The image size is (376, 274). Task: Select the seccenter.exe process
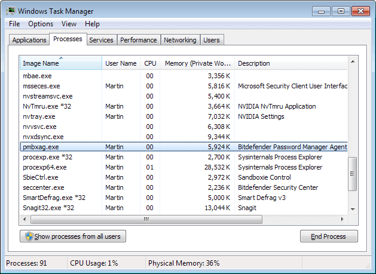[x=184, y=187]
